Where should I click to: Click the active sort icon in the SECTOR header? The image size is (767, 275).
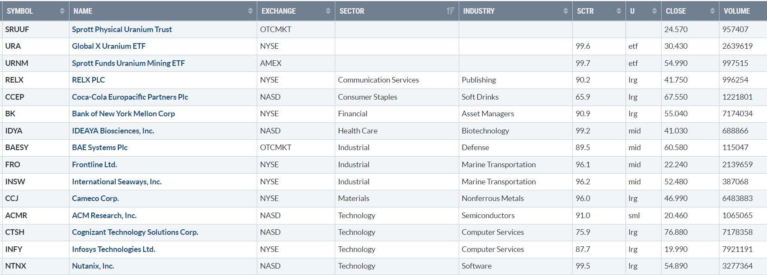point(450,11)
